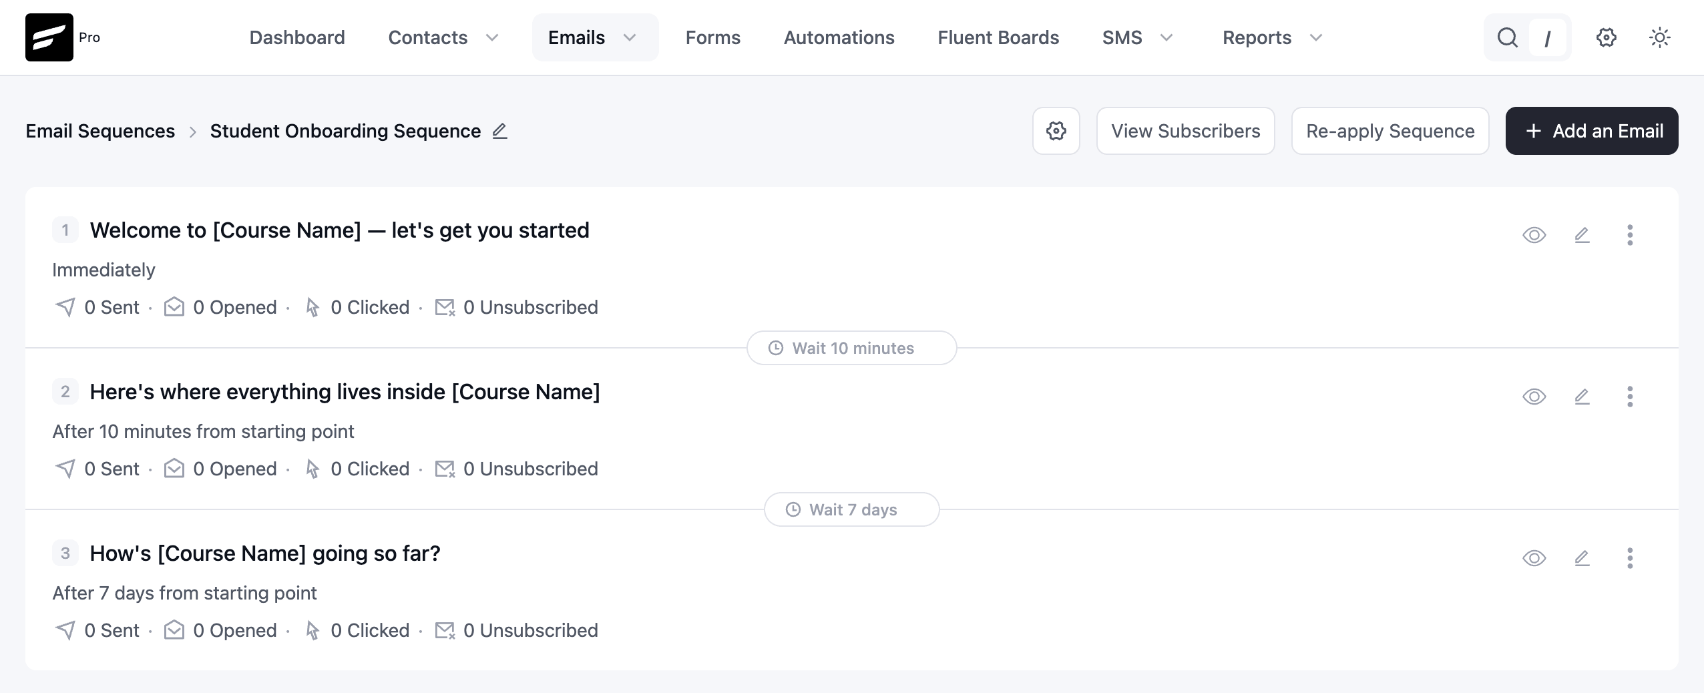Go back to Email Sequences breadcrumb
The image size is (1704, 693).
(100, 131)
